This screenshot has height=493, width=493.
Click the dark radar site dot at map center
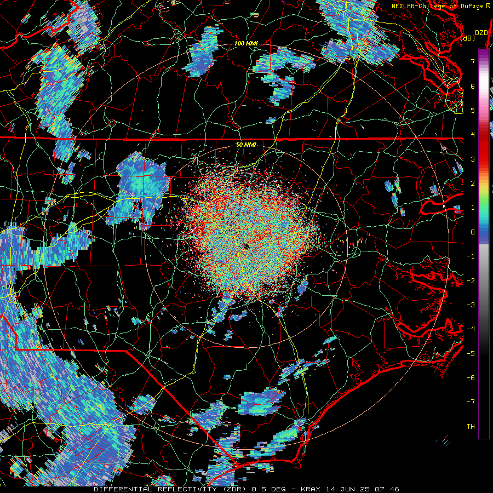pyautogui.click(x=246, y=246)
